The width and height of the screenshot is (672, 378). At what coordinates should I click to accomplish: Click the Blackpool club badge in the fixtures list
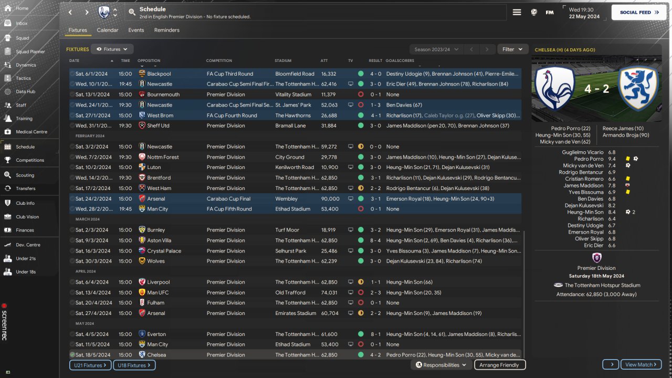click(142, 74)
